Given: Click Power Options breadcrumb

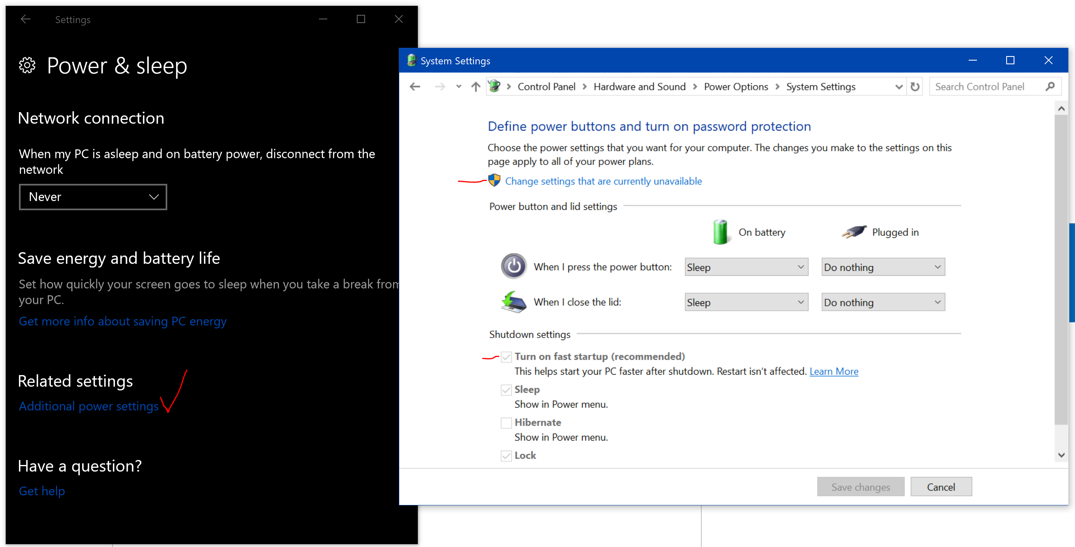Looking at the screenshot, I should pos(736,87).
